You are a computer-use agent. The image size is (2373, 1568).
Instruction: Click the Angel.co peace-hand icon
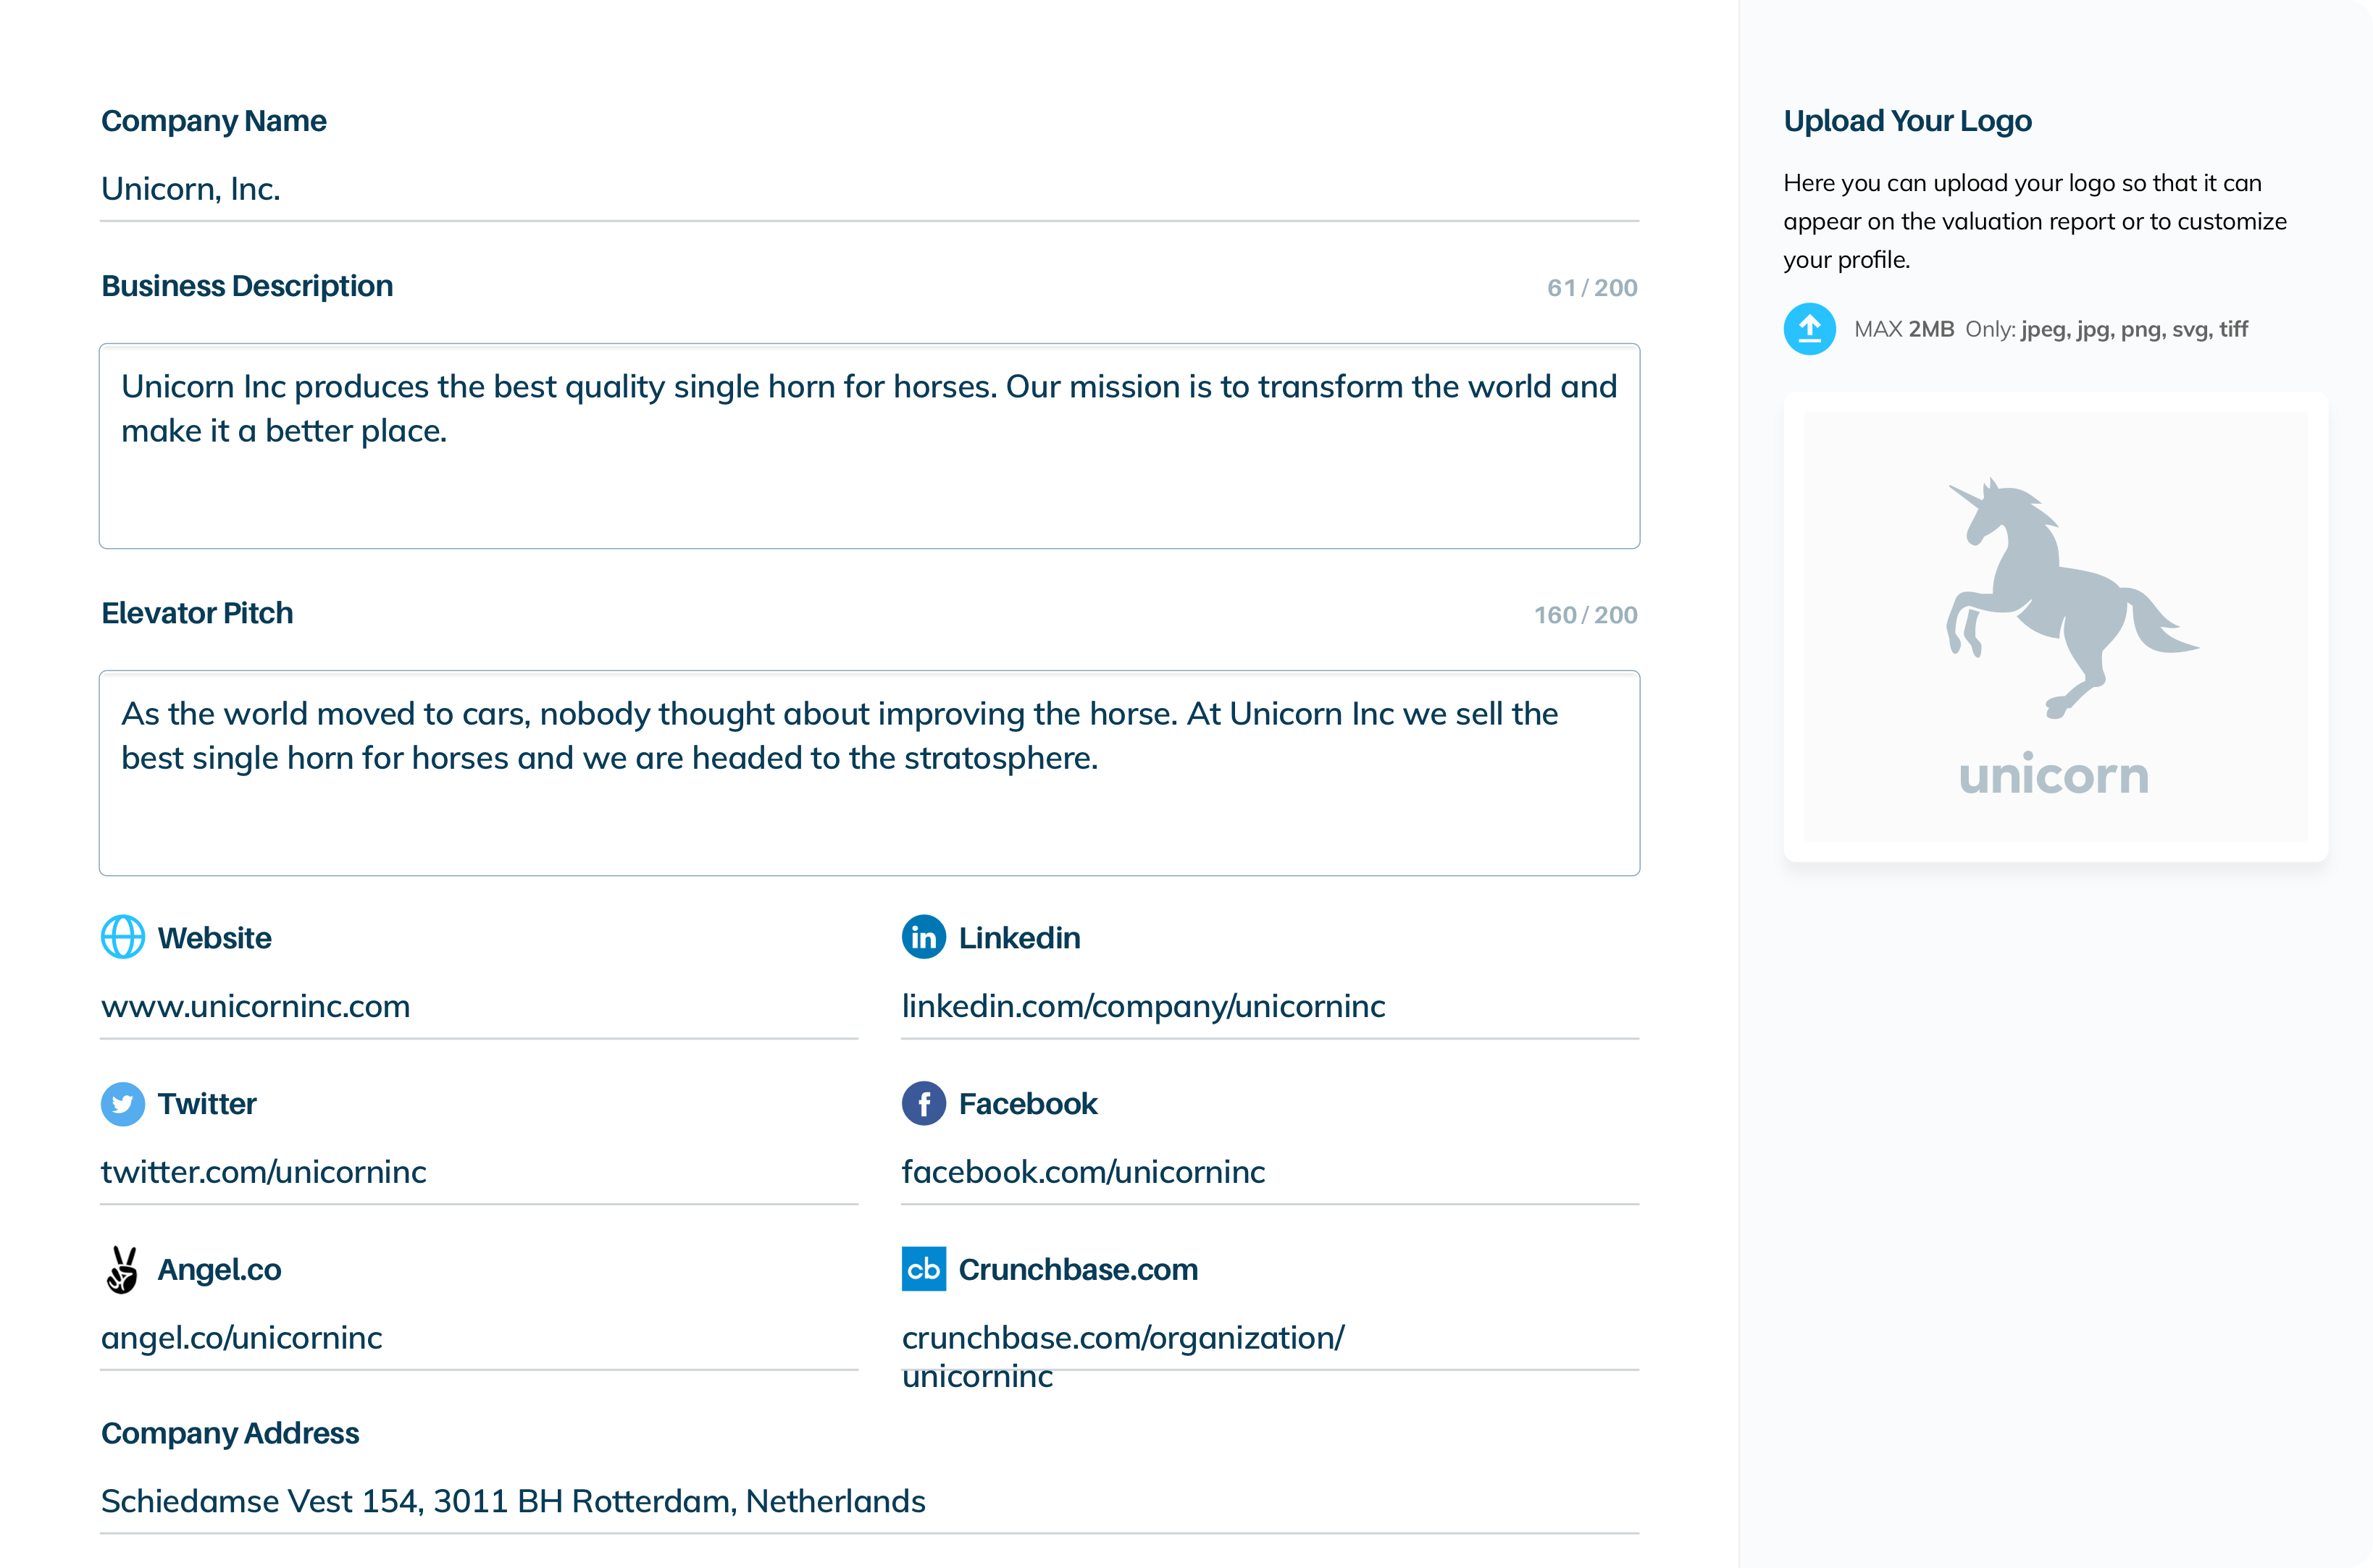pos(122,1269)
